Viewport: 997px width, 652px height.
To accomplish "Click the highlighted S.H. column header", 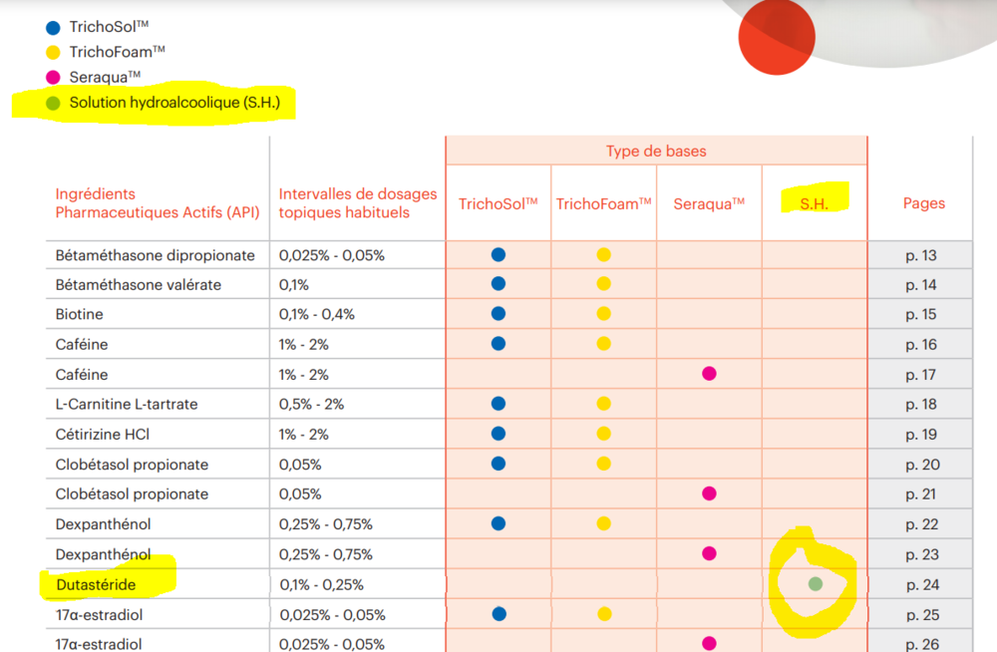I will coord(814,203).
